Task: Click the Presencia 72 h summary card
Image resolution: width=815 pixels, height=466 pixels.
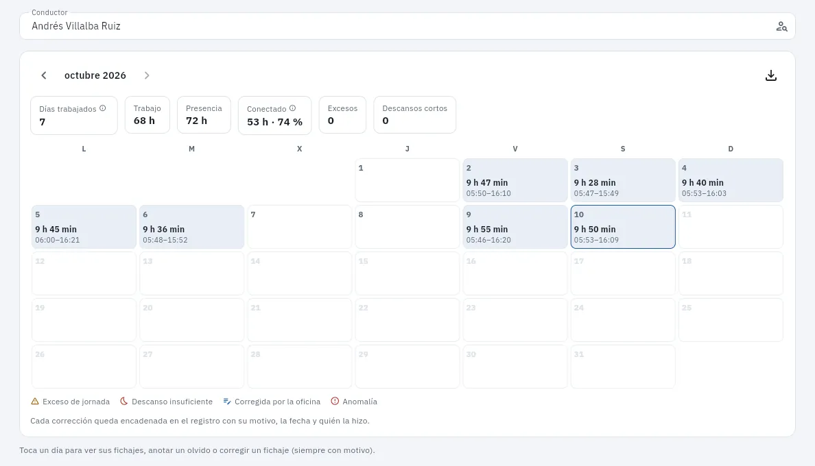Action: 204,114
